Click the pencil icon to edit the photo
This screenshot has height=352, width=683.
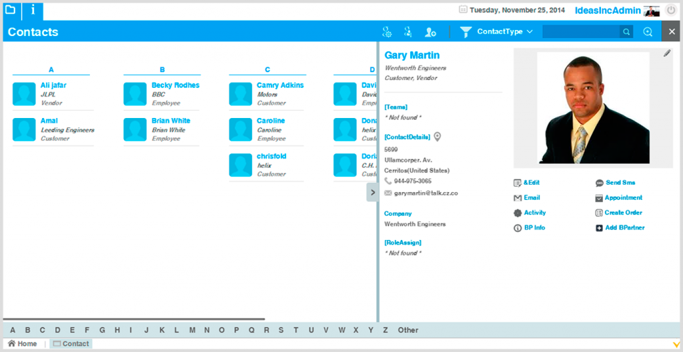pyautogui.click(x=667, y=53)
